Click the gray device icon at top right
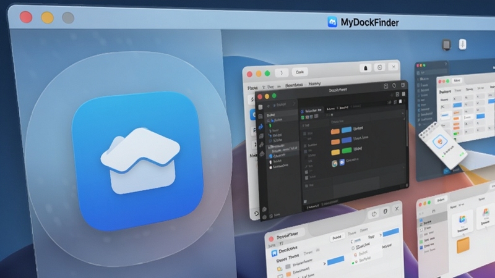The height and width of the screenshot is (278, 495). 446,44
